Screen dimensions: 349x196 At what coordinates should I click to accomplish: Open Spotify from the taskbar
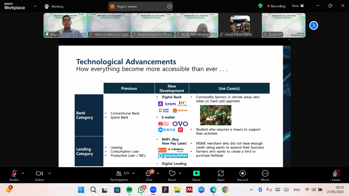[129, 190]
